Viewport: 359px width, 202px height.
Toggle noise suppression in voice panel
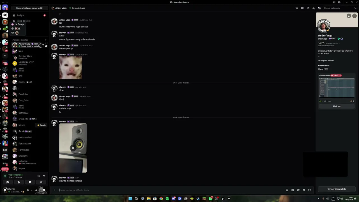coord(39,176)
